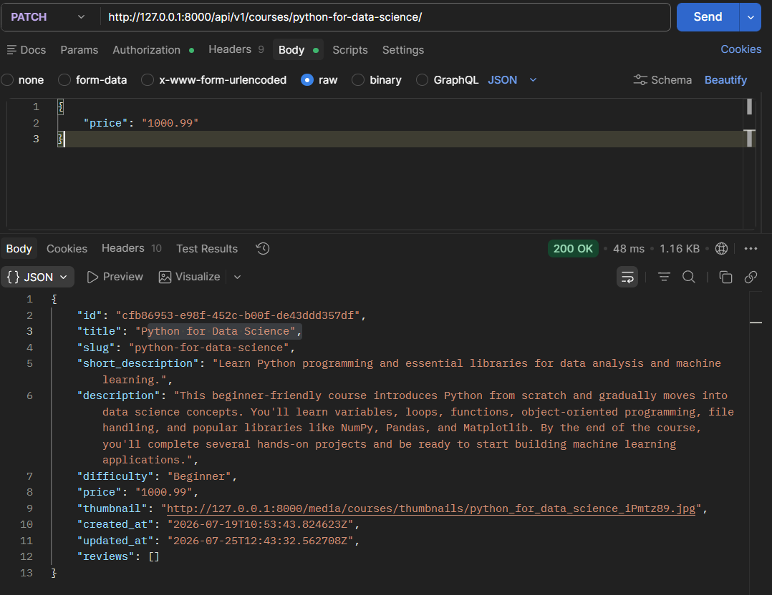The width and height of the screenshot is (772, 595).
Task: Open the Docs panel
Action: [26, 50]
